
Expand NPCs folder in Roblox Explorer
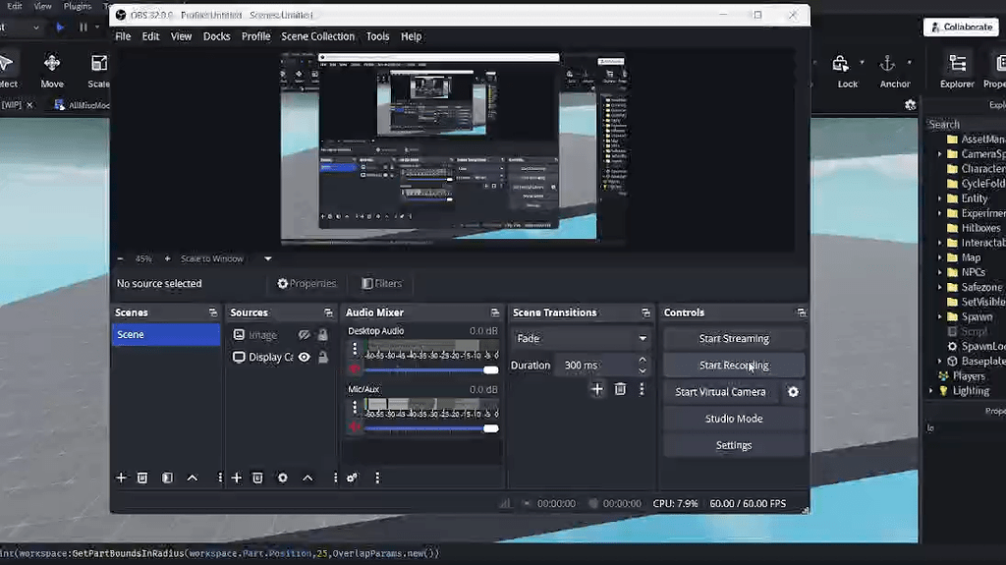(940, 272)
